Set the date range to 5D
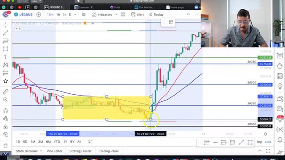 tap(25, 142)
